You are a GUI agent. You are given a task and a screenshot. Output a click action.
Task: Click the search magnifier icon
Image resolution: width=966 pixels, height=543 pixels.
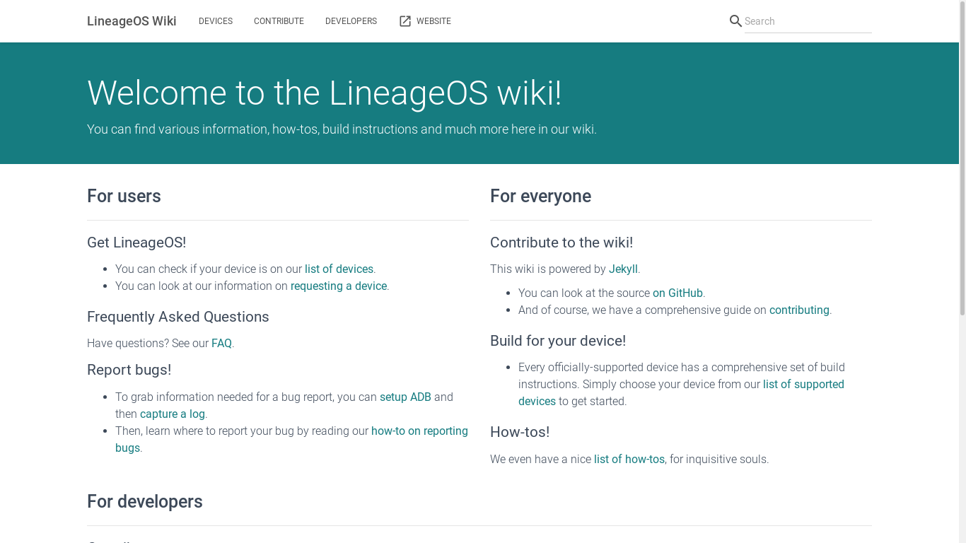(735, 21)
